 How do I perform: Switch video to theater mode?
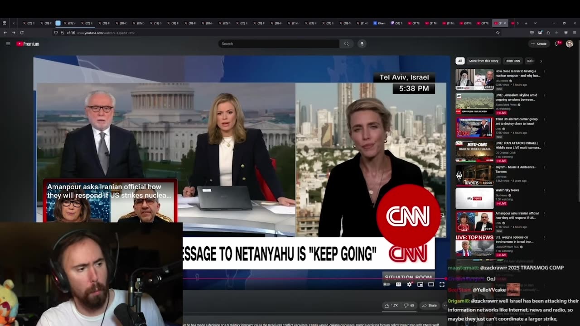[x=431, y=284]
